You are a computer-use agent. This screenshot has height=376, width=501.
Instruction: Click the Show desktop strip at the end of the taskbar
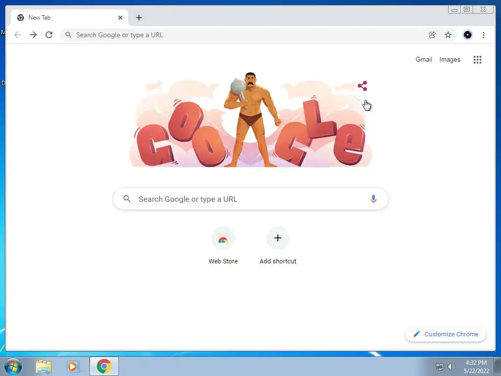pos(498,366)
